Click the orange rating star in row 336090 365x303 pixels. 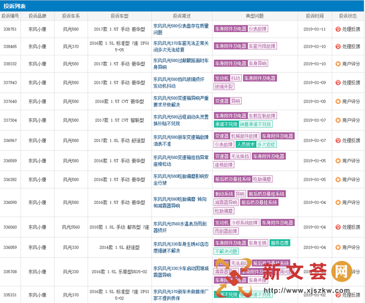coord(338,202)
